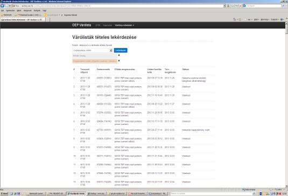288x196 pixels.
Task: Click the Help icon in the command bar
Action: 282,19
